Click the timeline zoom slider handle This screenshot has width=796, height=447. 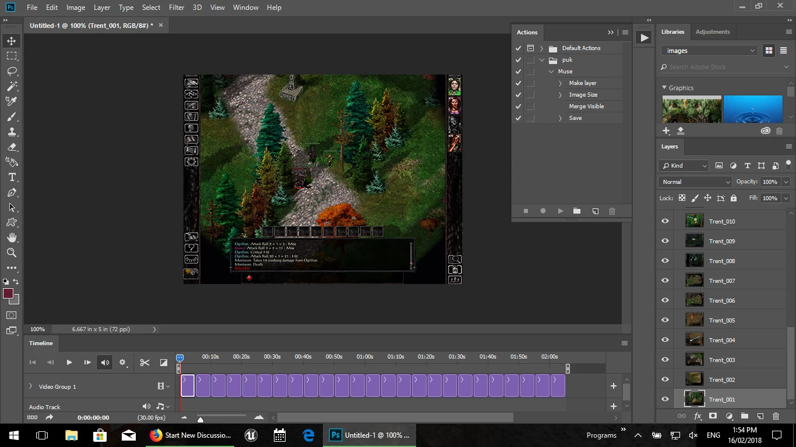click(200, 420)
